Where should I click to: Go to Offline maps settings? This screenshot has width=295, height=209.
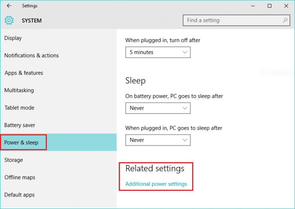(20, 178)
